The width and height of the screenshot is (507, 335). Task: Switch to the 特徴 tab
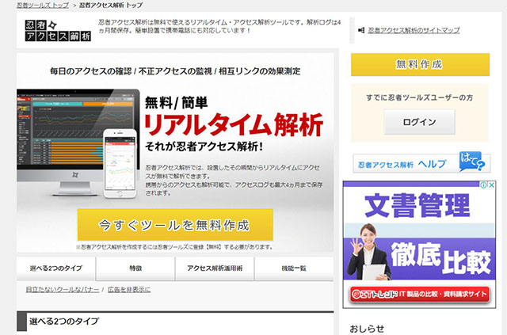pyautogui.click(x=135, y=268)
